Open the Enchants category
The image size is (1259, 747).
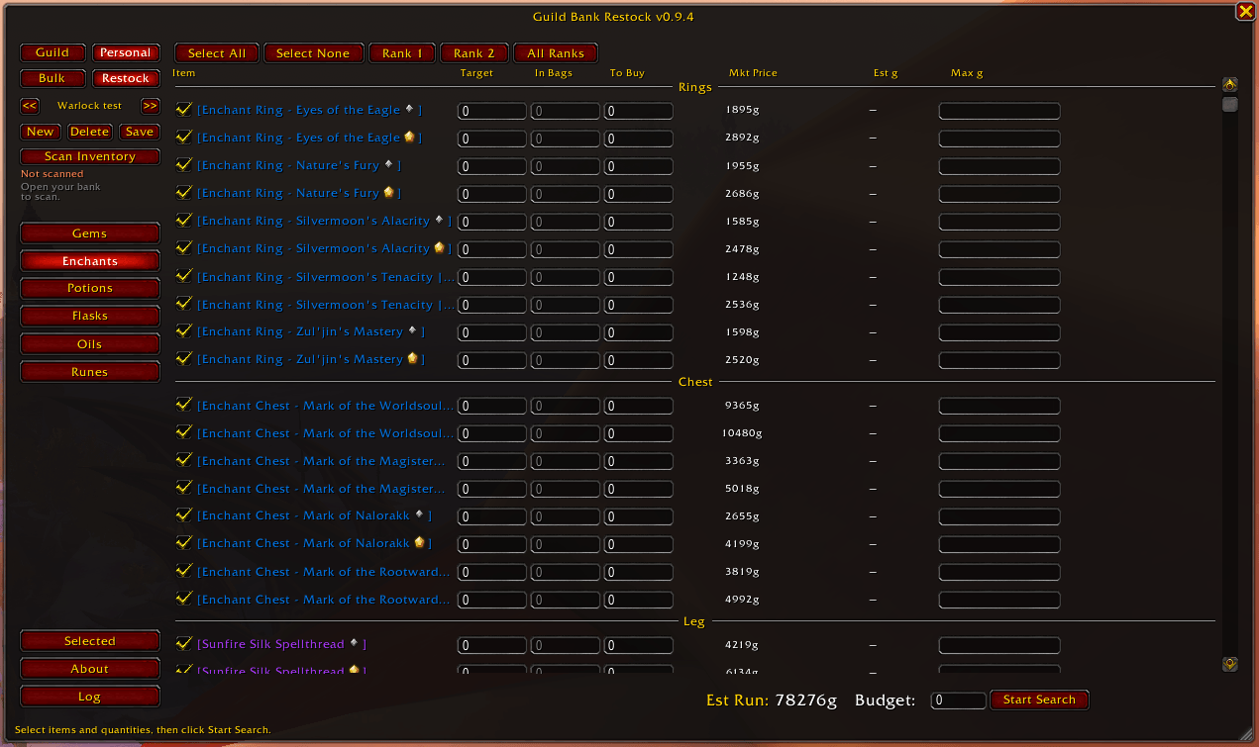(90, 261)
